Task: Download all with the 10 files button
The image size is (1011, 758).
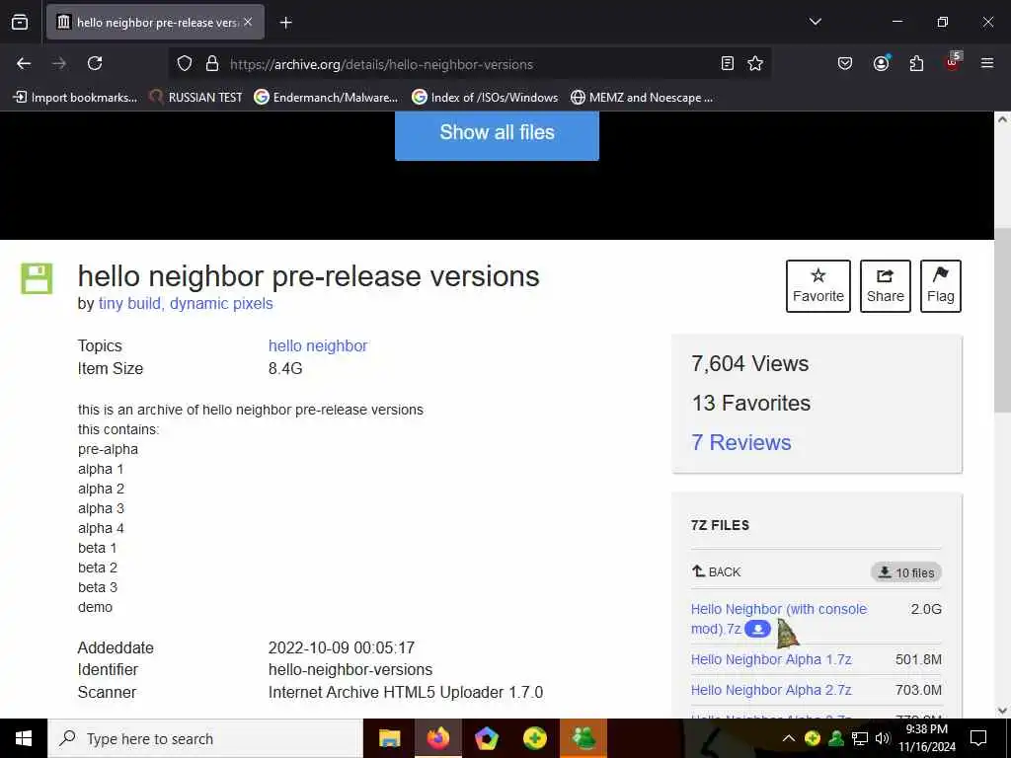Action: 906,572
